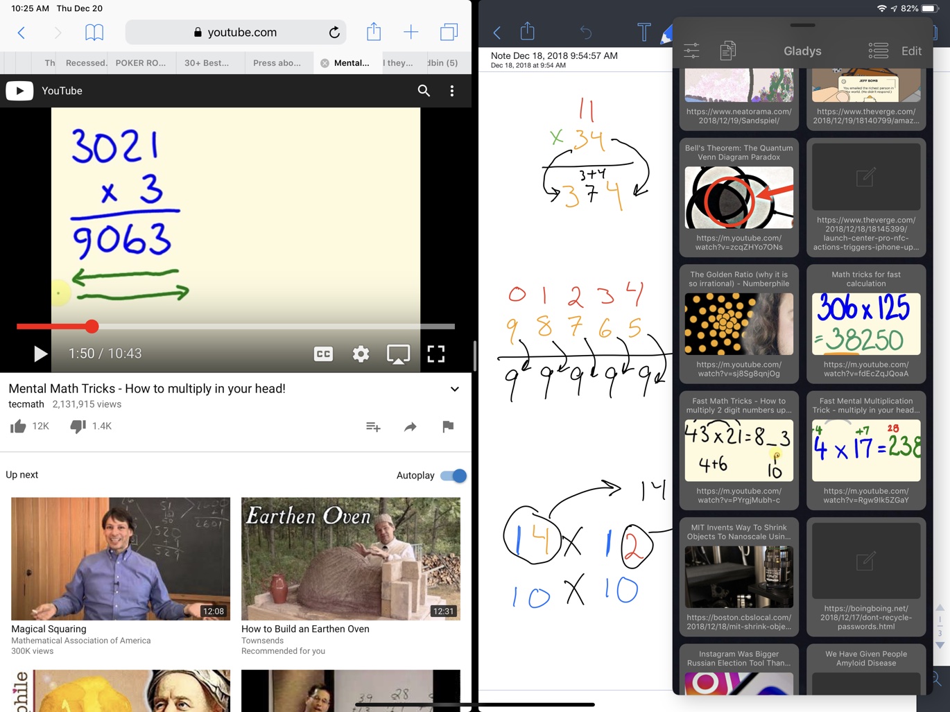Close the Mental Math tab

coord(325,63)
